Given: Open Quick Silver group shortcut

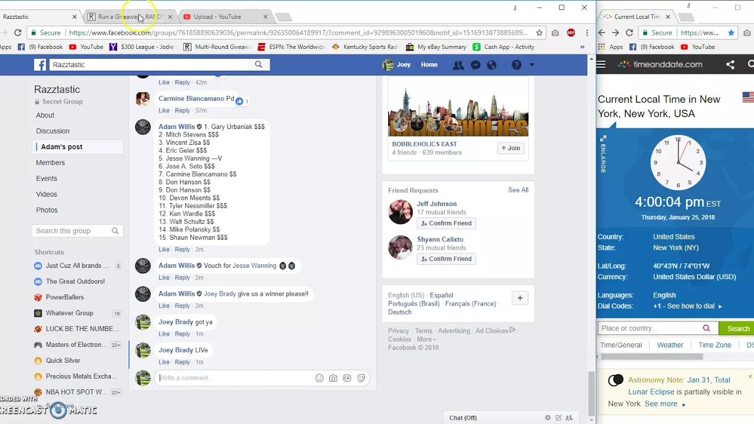Looking at the screenshot, I should point(63,360).
